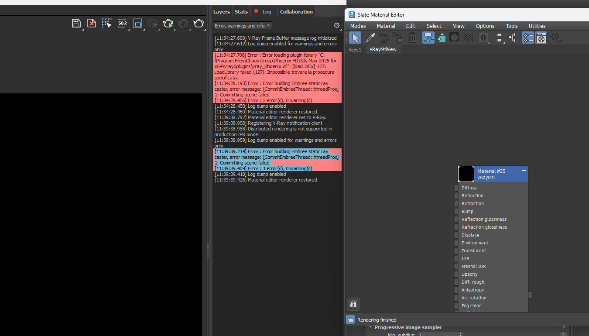Open the View menu

coord(459,26)
